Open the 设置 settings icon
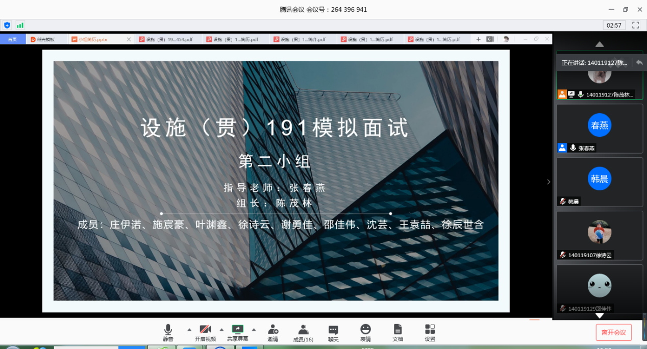 (430, 333)
